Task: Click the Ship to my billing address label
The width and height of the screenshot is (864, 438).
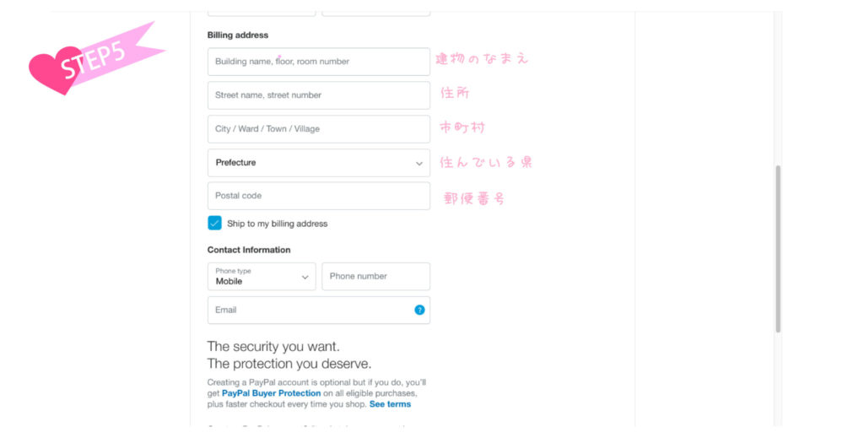Action: point(277,223)
